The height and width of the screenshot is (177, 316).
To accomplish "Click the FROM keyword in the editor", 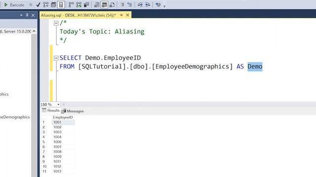I will click(x=67, y=66).
